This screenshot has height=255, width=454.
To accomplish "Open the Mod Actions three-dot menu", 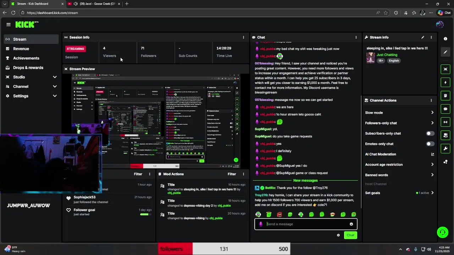I will (x=243, y=174).
